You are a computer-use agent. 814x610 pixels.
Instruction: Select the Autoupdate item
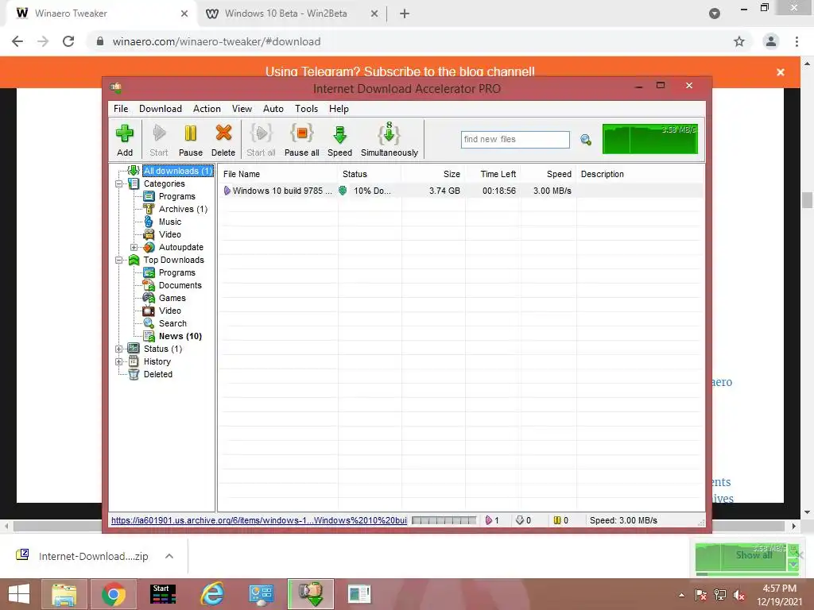[180, 248]
